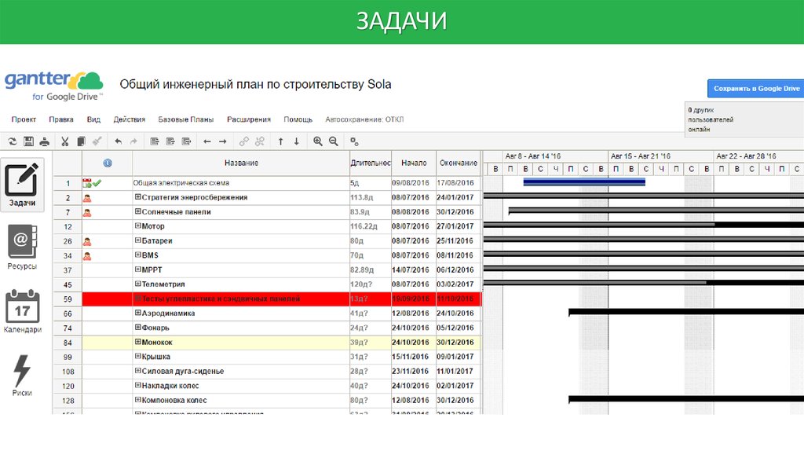This screenshot has width=804, height=451.
Task: Expand the Аэродинамика task group
Action: coord(138,313)
